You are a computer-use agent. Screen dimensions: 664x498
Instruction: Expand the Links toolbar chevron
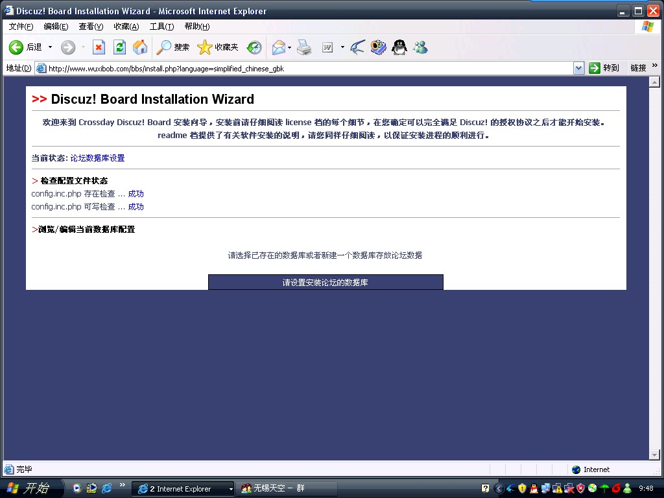(655, 65)
